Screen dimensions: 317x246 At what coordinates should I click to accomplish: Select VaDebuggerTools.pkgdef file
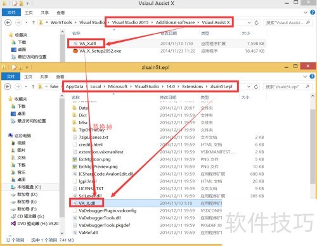101,225
